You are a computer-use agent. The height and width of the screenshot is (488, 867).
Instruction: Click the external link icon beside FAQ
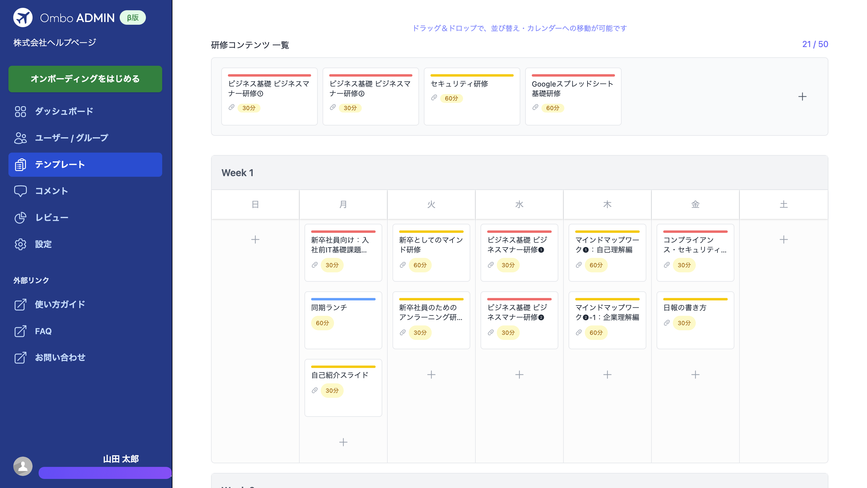pyautogui.click(x=20, y=331)
